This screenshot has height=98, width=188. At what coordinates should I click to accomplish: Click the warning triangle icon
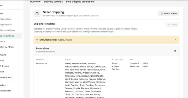click(37, 39)
